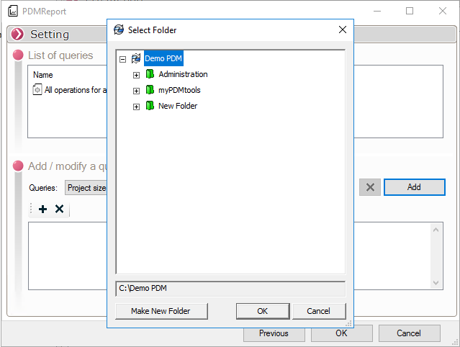Image resolution: width=460 pixels, height=347 pixels.
Task: Close the Select Folder dialog
Action: (343, 30)
